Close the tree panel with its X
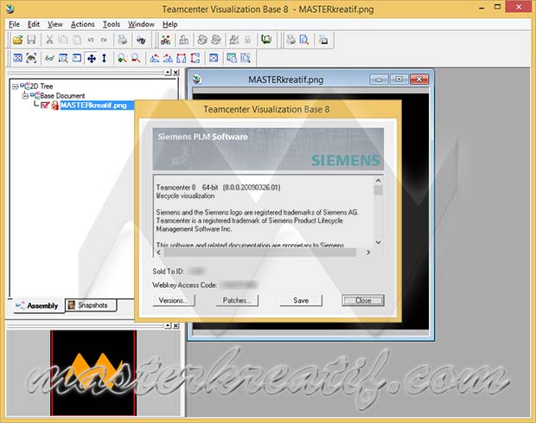 (x=175, y=73)
